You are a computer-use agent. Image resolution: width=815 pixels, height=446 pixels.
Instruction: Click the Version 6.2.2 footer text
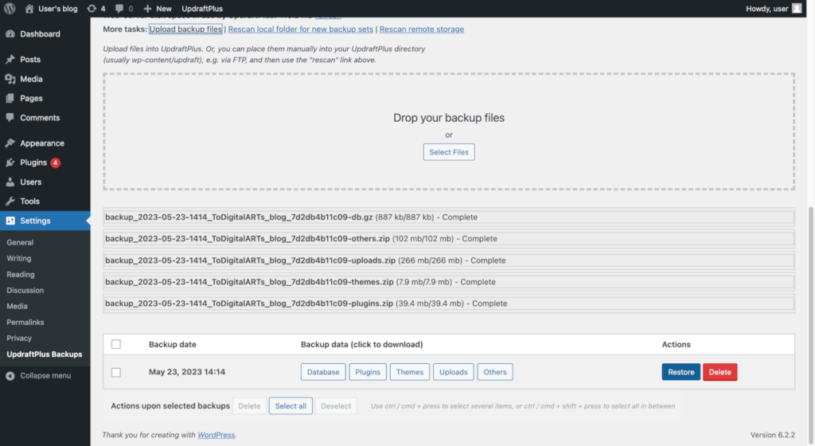pos(772,435)
